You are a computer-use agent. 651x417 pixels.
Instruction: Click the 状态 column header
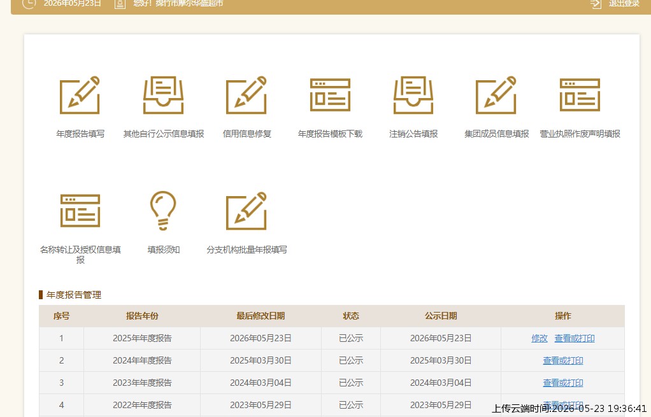point(351,316)
